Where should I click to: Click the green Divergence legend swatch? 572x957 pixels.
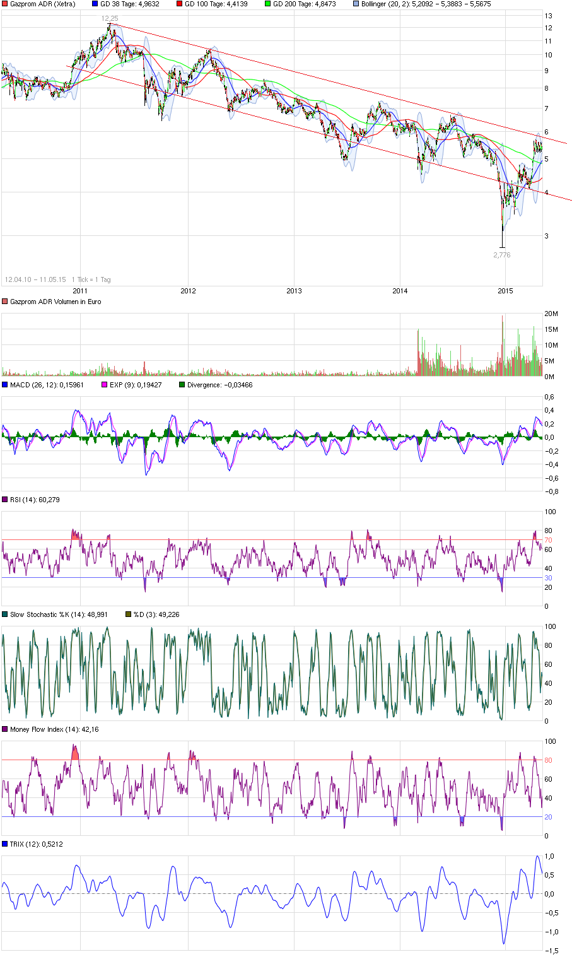click(x=182, y=385)
